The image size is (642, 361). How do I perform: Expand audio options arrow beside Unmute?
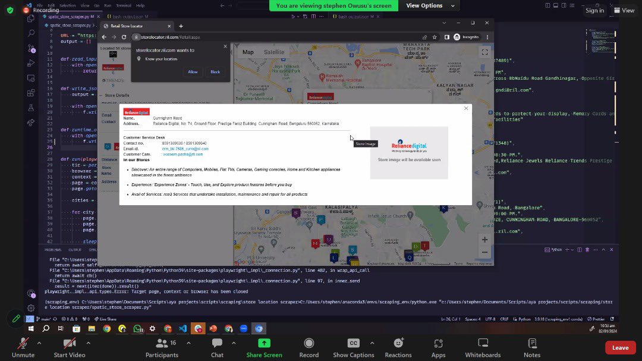(39, 343)
